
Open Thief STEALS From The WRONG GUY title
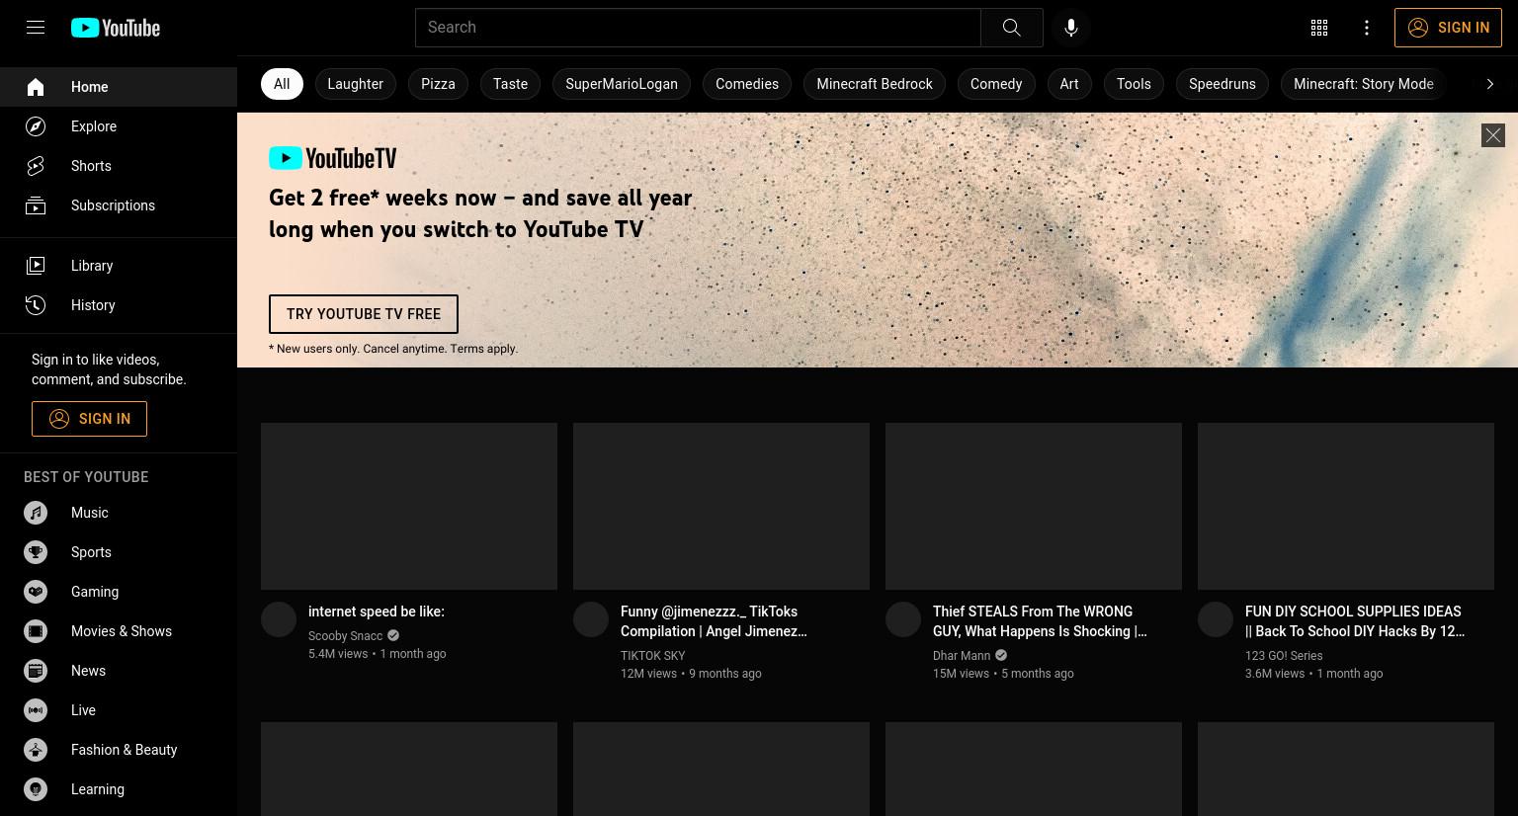pos(1040,621)
